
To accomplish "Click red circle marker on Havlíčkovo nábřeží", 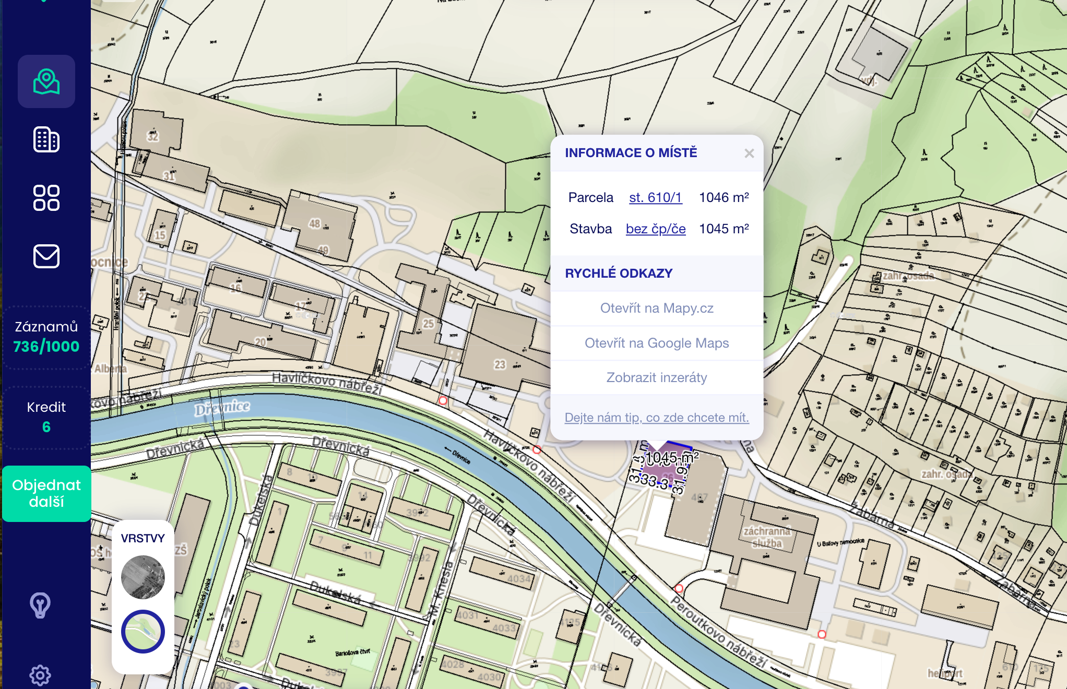I will pos(443,401).
